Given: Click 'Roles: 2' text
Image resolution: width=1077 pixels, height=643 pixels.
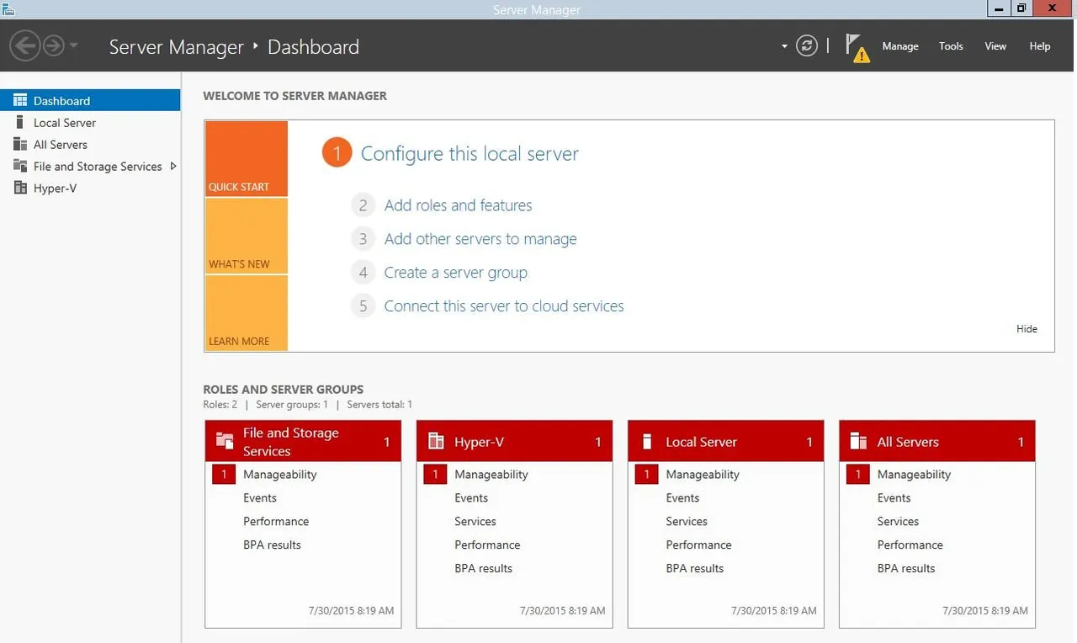Looking at the screenshot, I should (220, 405).
